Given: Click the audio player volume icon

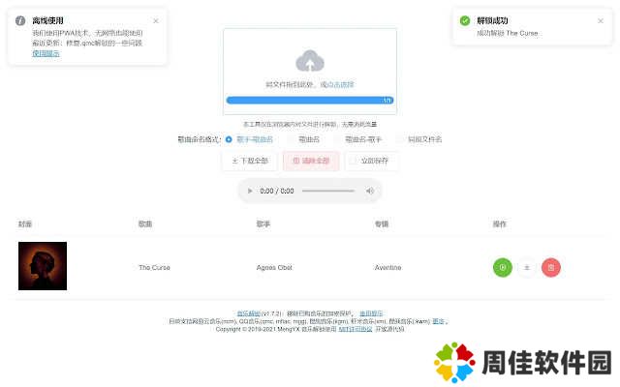Looking at the screenshot, I should pyautogui.click(x=369, y=191).
